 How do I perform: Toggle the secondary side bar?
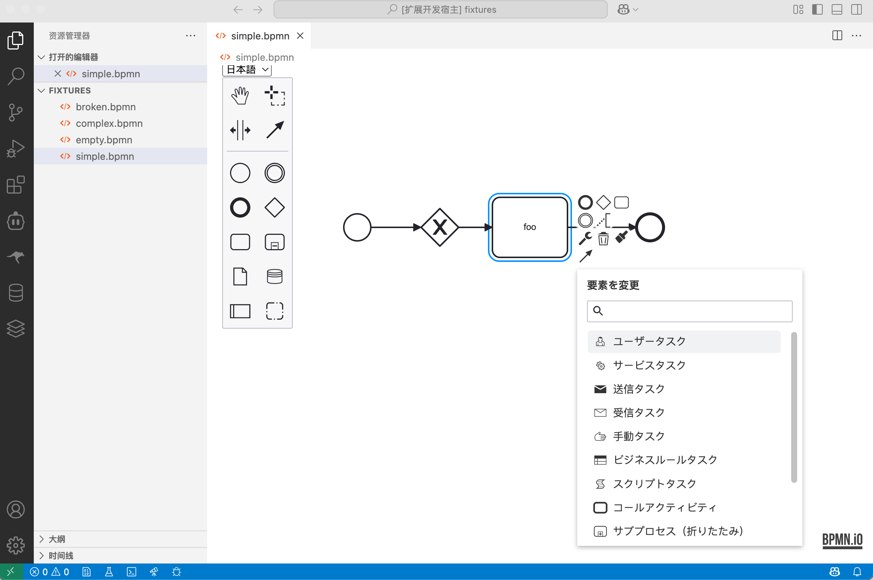856,9
